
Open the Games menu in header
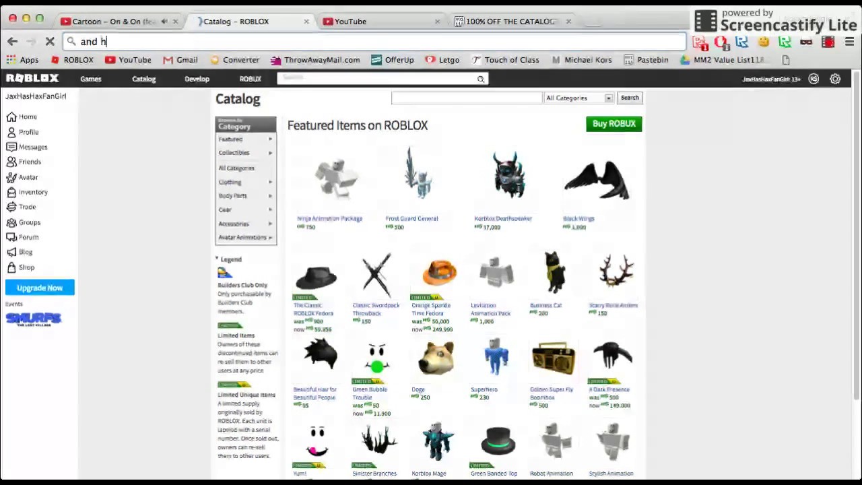tap(91, 79)
